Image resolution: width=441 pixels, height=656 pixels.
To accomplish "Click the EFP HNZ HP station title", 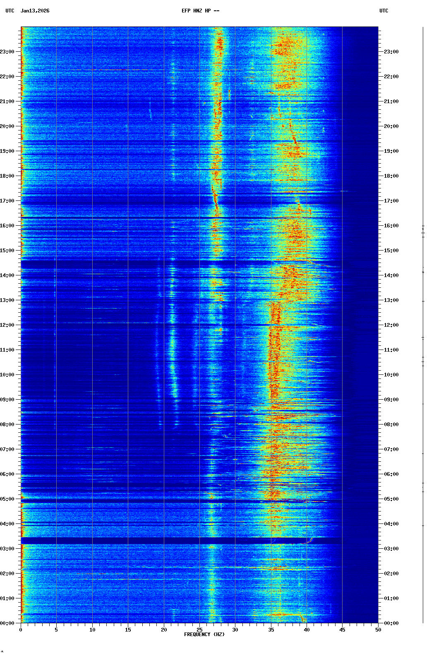I will click(x=200, y=11).
